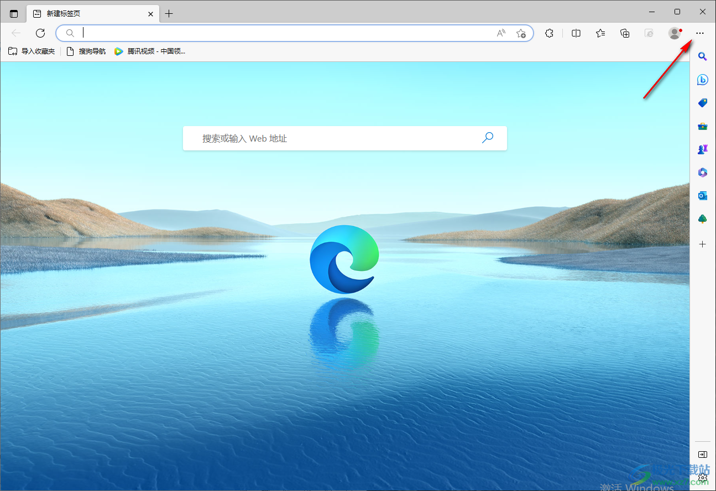716x491 pixels.
Task: Maximize the Edge window
Action: coord(677,12)
